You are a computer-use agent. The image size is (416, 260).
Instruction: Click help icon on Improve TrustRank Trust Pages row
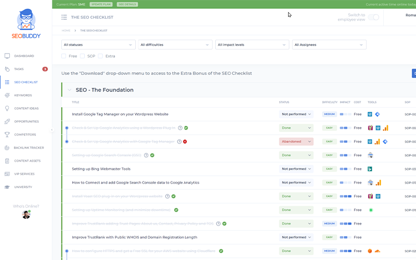click(x=218, y=224)
